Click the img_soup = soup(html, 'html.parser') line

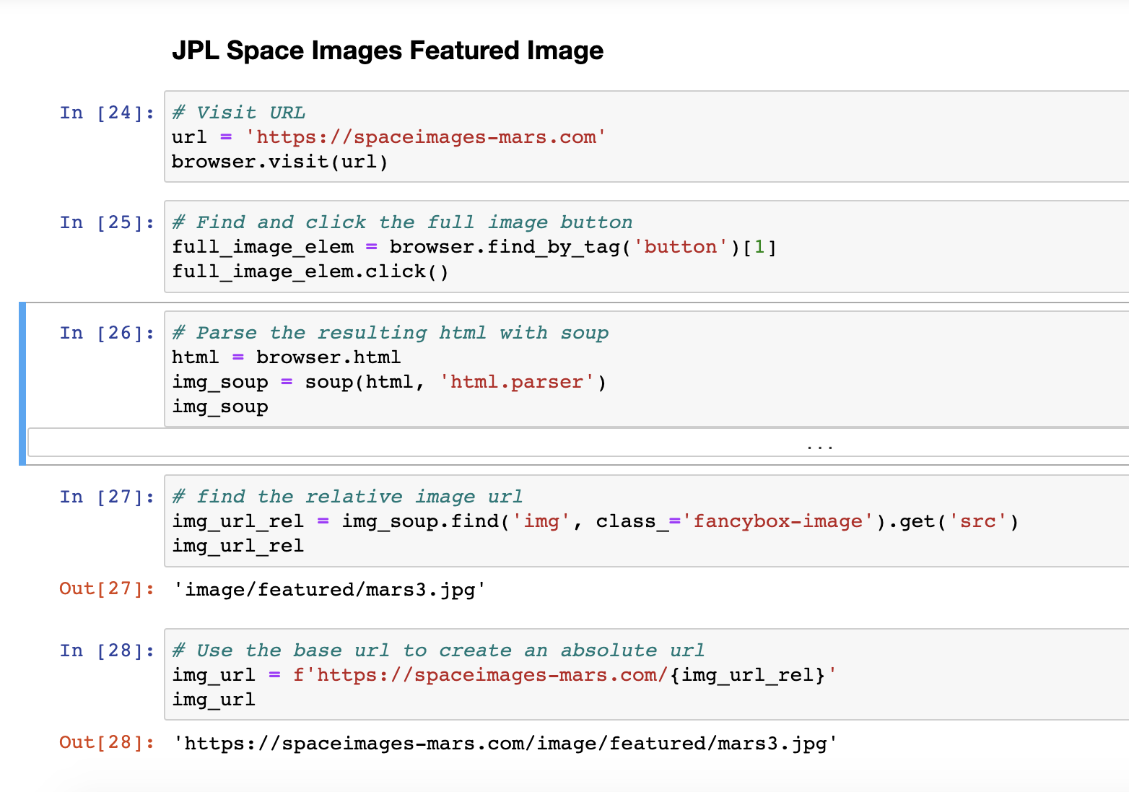pos(389,382)
